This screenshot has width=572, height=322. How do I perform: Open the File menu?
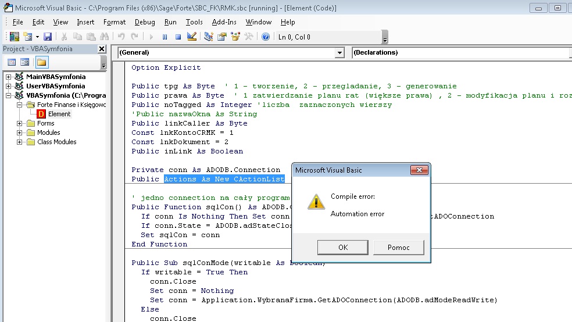17,22
